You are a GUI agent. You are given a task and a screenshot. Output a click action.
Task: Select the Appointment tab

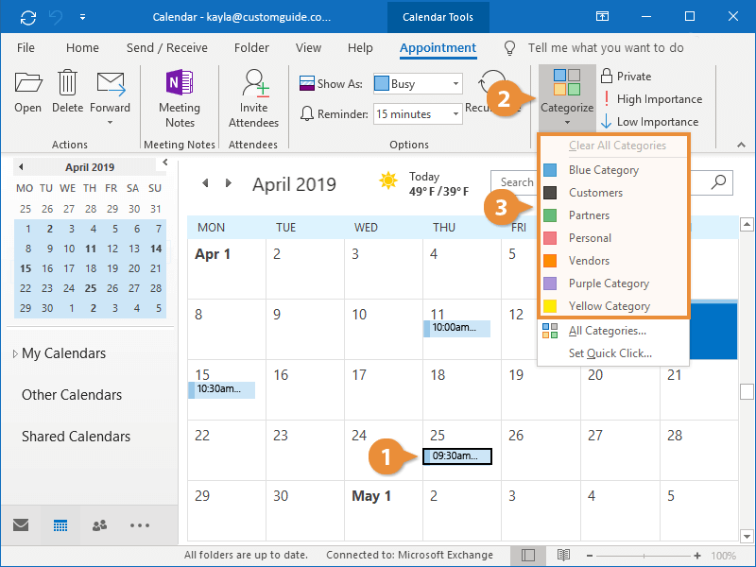[x=438, y=48]
